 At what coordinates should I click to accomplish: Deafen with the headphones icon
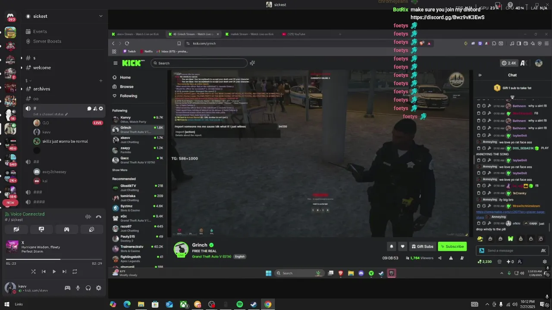tap(88, 288)
